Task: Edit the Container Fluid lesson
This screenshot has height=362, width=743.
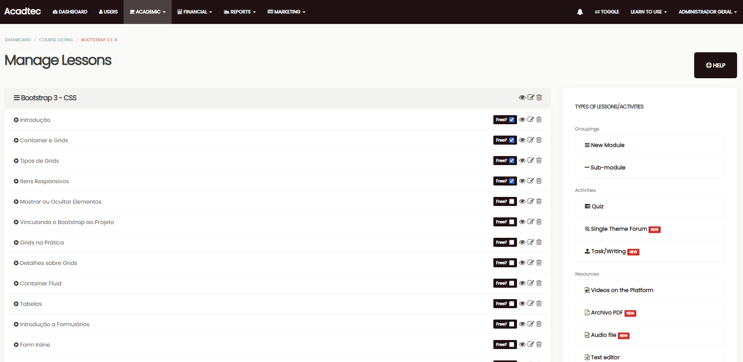Action: [x=531, y=283]
